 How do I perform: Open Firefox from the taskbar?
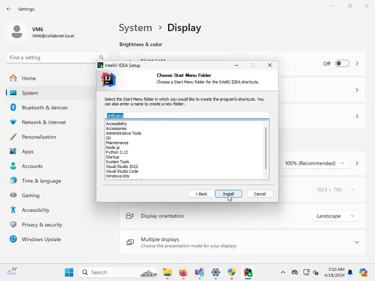click(183, 272)
